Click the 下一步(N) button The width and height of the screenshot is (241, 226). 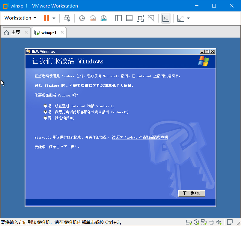coord(192,193)
